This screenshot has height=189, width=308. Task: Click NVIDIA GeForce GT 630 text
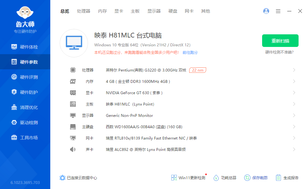pos(134,93)
